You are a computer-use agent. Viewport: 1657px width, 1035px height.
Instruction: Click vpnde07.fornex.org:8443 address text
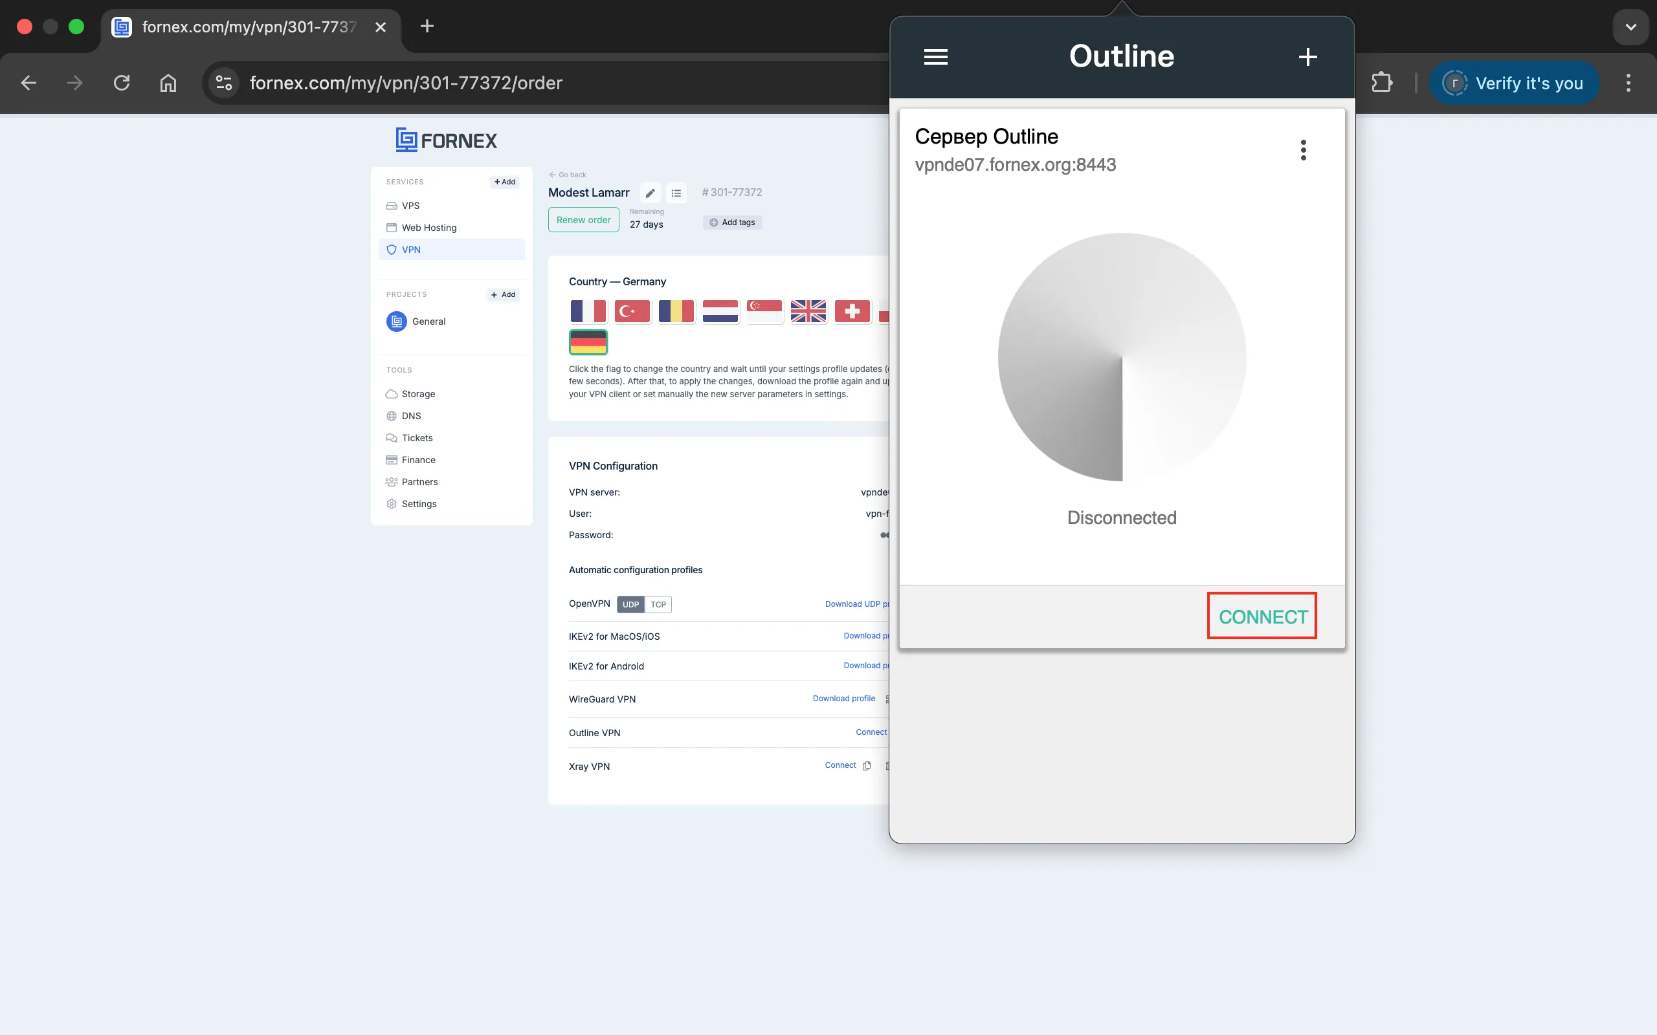point(1015,165)
